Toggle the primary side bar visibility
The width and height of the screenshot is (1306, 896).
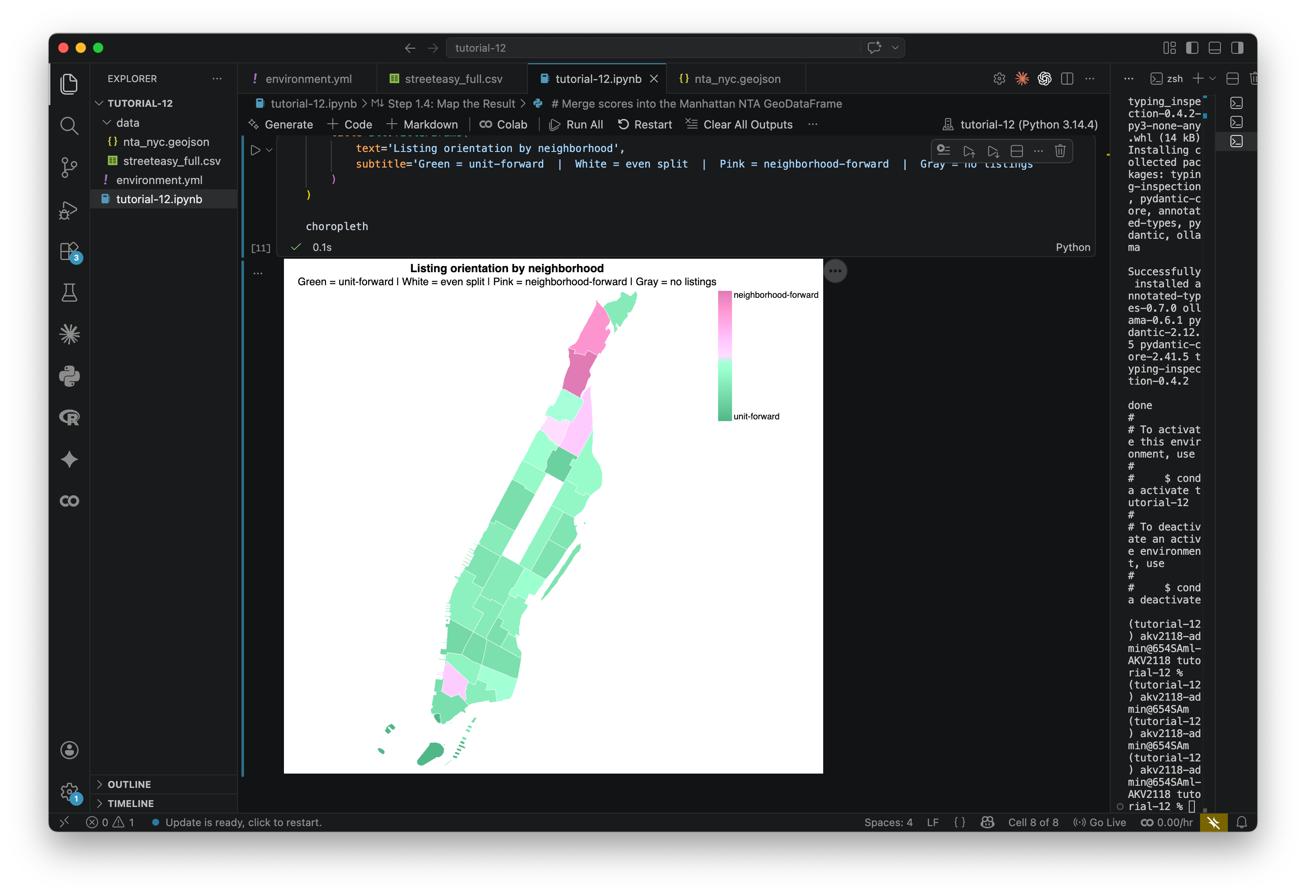pos(1192,48)
